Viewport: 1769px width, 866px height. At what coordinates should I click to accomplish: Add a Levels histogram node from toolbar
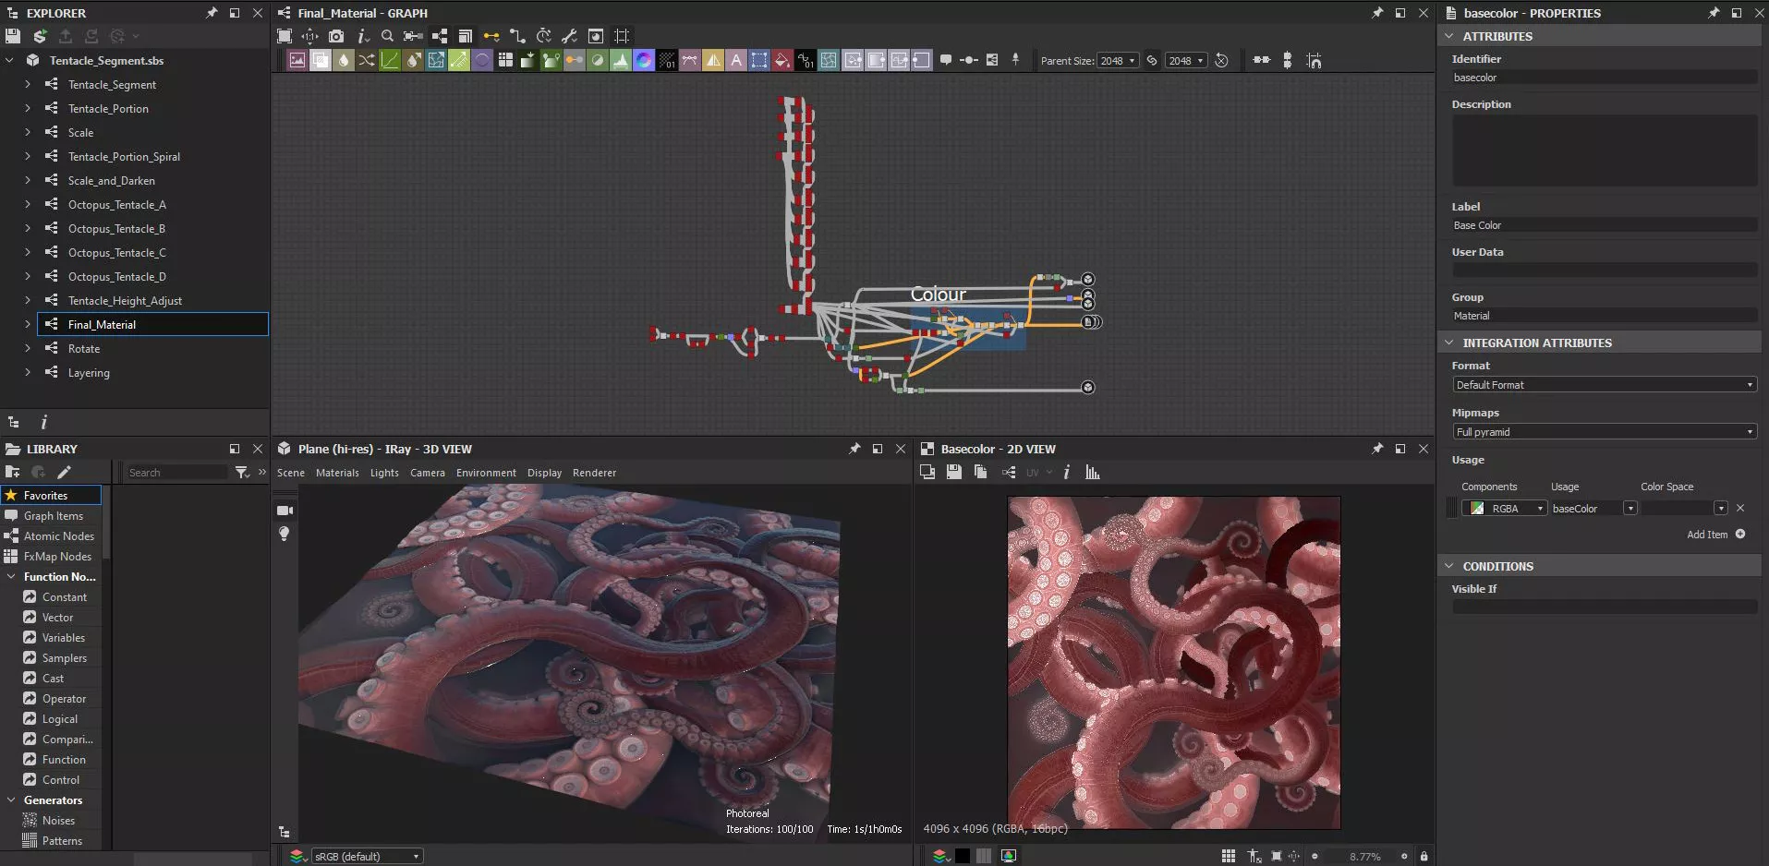pos(621,61)
